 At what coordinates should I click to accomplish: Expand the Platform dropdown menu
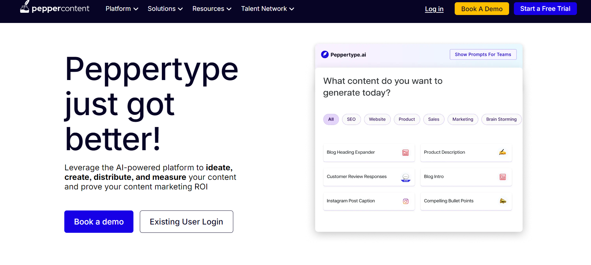pyautogui.click(x=122, y=9)
